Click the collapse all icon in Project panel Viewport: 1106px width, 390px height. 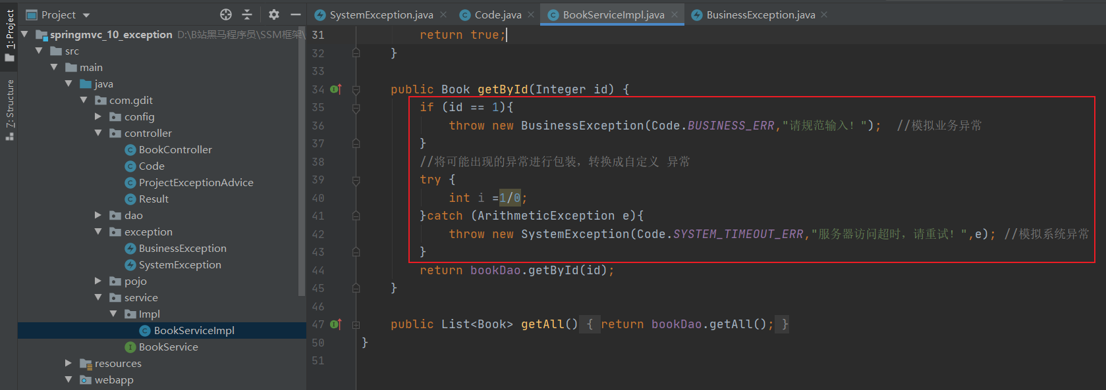tap(247, 14)
